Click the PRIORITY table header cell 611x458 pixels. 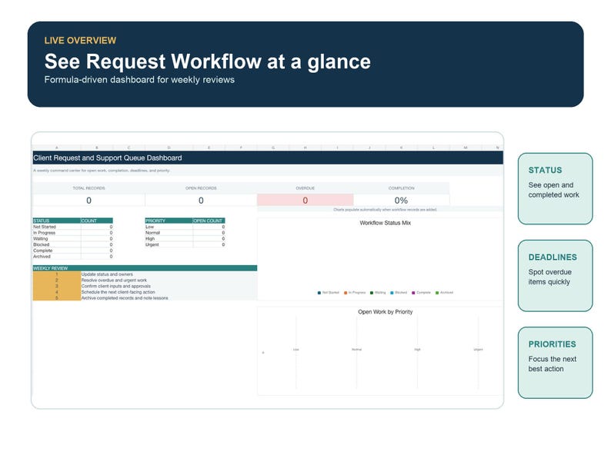point(169,221)
